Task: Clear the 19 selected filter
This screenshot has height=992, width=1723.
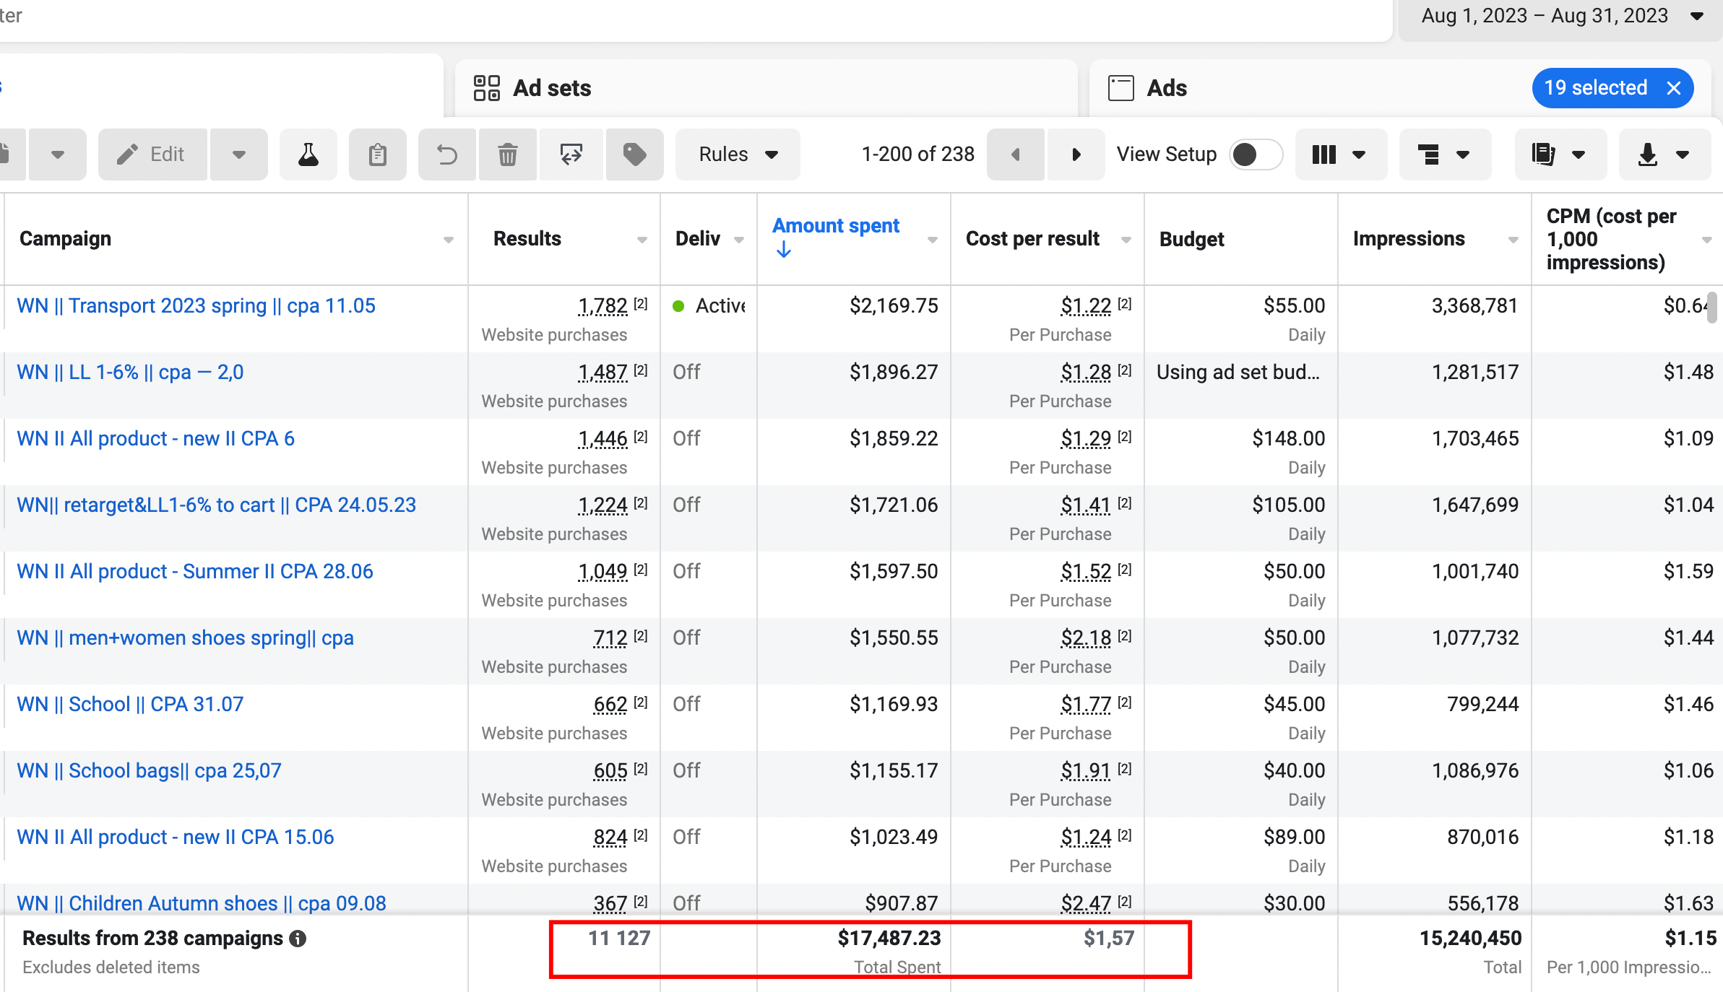Action: coord(1674,88)
